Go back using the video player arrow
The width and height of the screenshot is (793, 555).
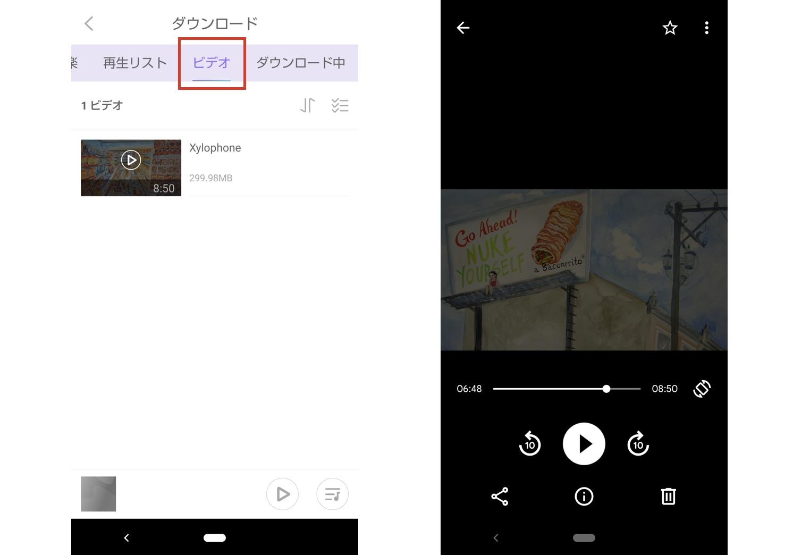(463, 28)
